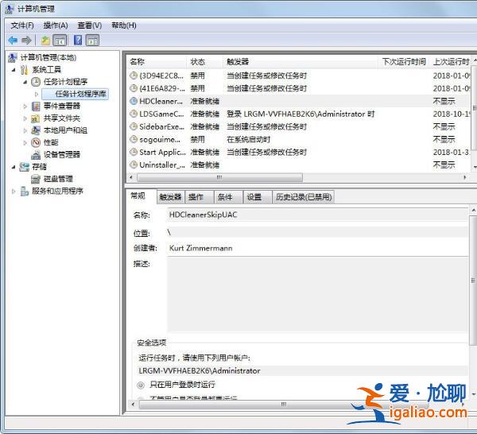Click the 计算机管理(本地) root icon

(x=13, y=57)
